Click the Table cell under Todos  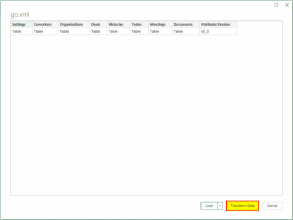point(139,32)
